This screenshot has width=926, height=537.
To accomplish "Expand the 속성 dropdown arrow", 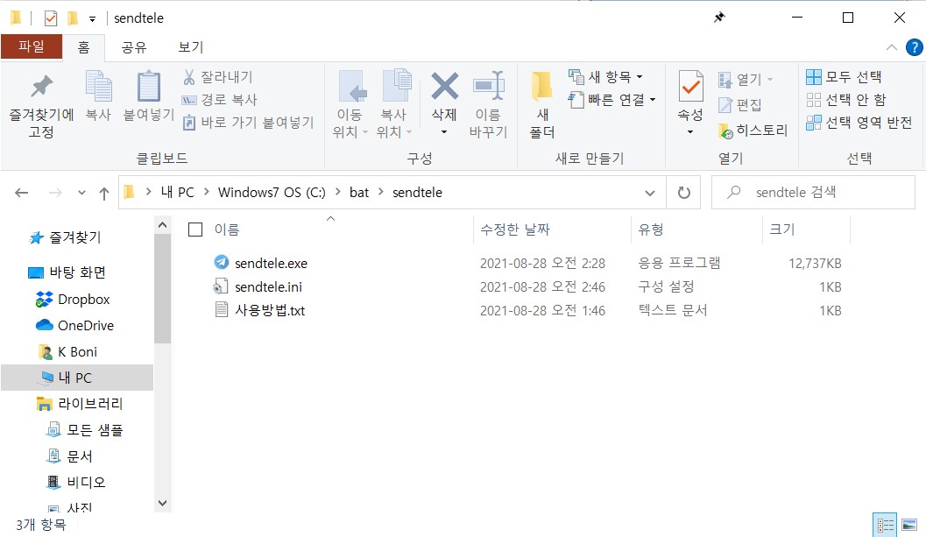I will pos(689,131).
